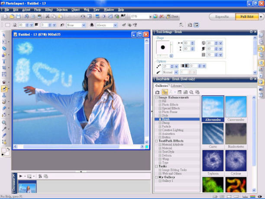This screenshot has height=199, width=265.
Task: Select the Crop tool in left toolbox
Action: point(4,68)
